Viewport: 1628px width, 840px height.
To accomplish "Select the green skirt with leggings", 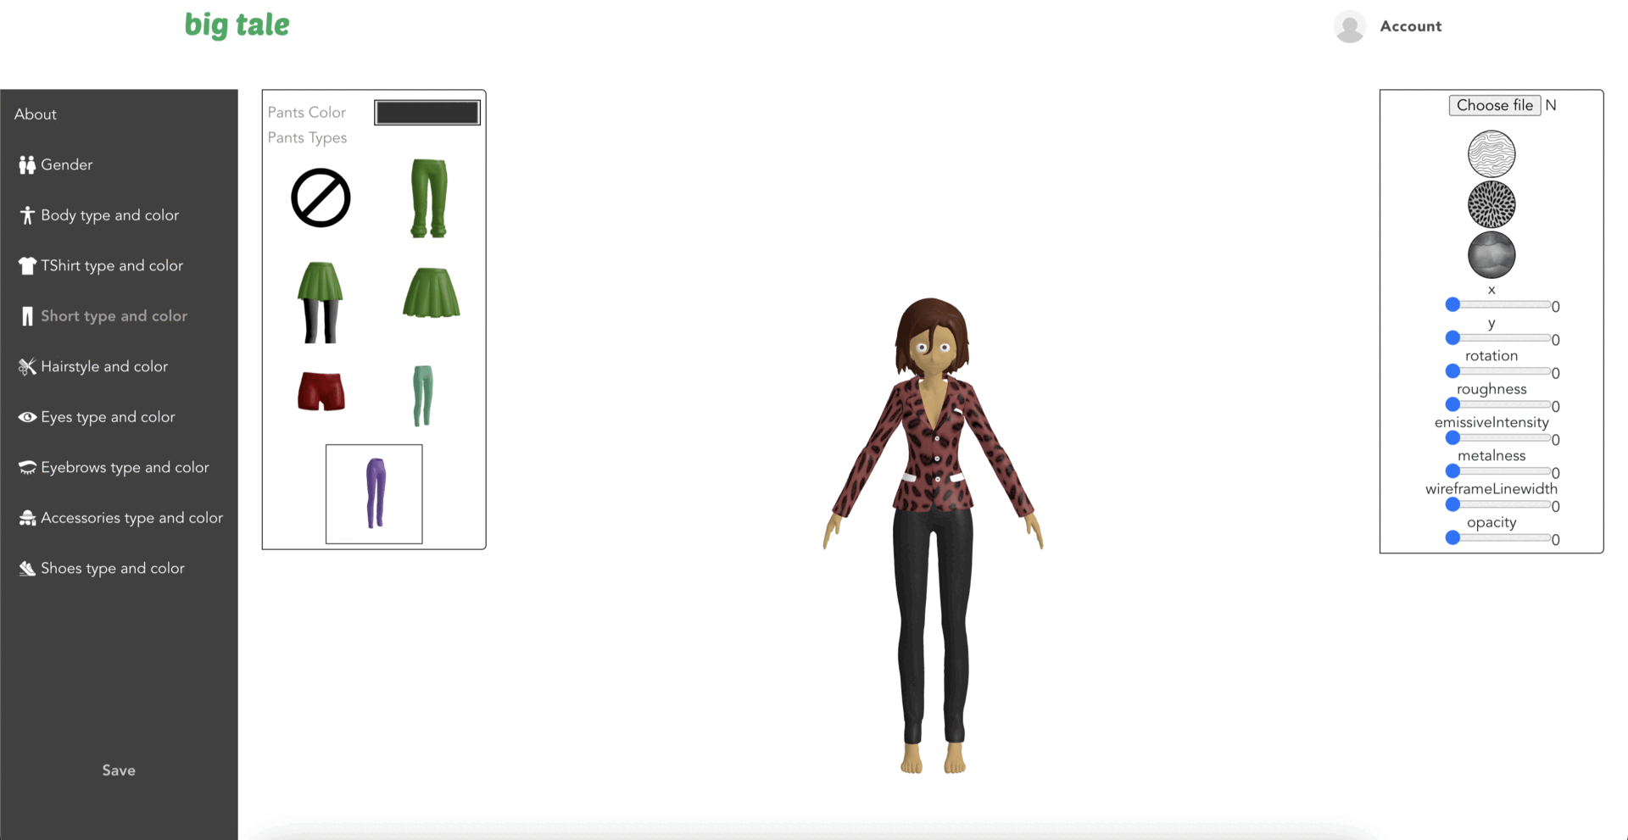I will (321, 303).
